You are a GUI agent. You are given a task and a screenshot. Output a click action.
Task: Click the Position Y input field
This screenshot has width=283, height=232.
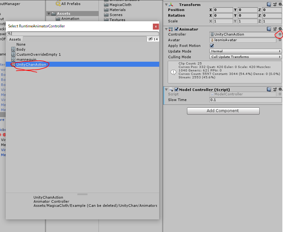click(x=248, y=10)
